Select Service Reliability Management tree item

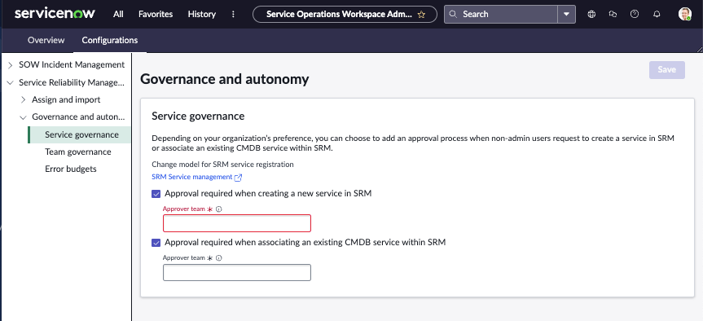pos(72,82)
